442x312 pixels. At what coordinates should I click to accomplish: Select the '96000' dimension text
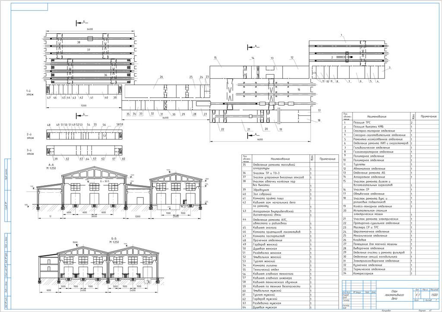(260, 140)
